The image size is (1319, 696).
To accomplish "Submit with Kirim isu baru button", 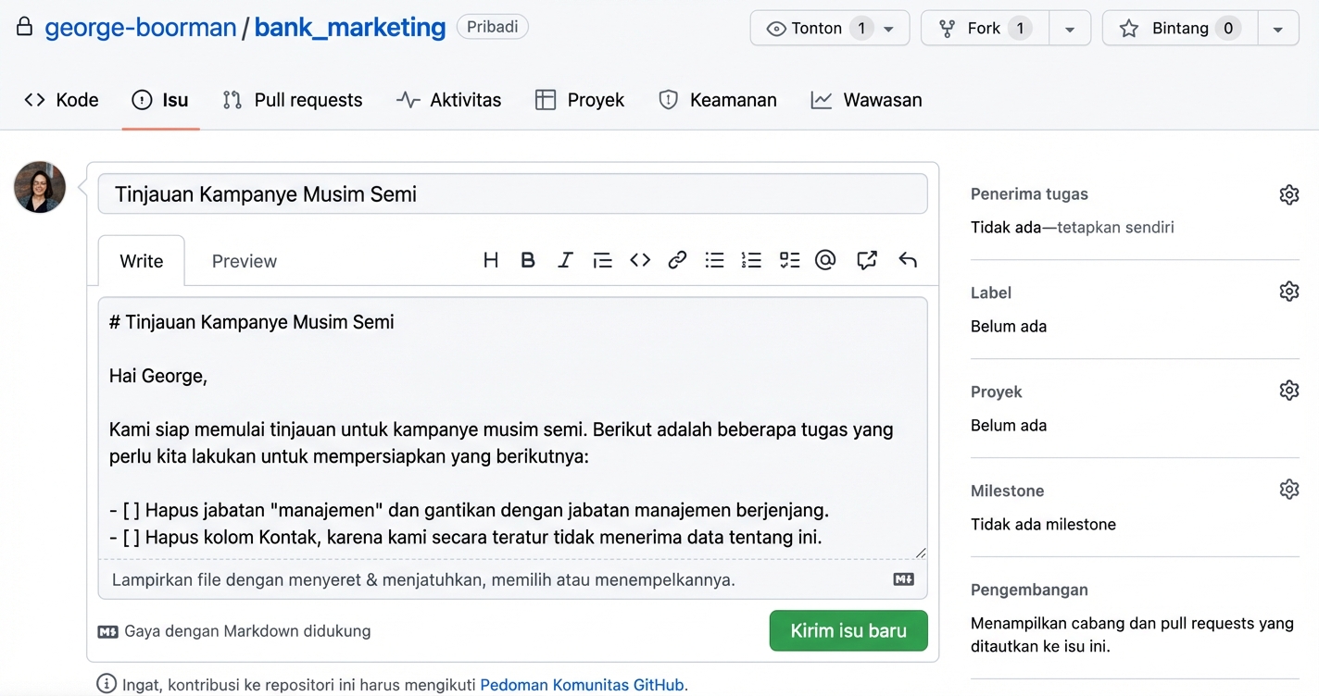I will 848,630.
